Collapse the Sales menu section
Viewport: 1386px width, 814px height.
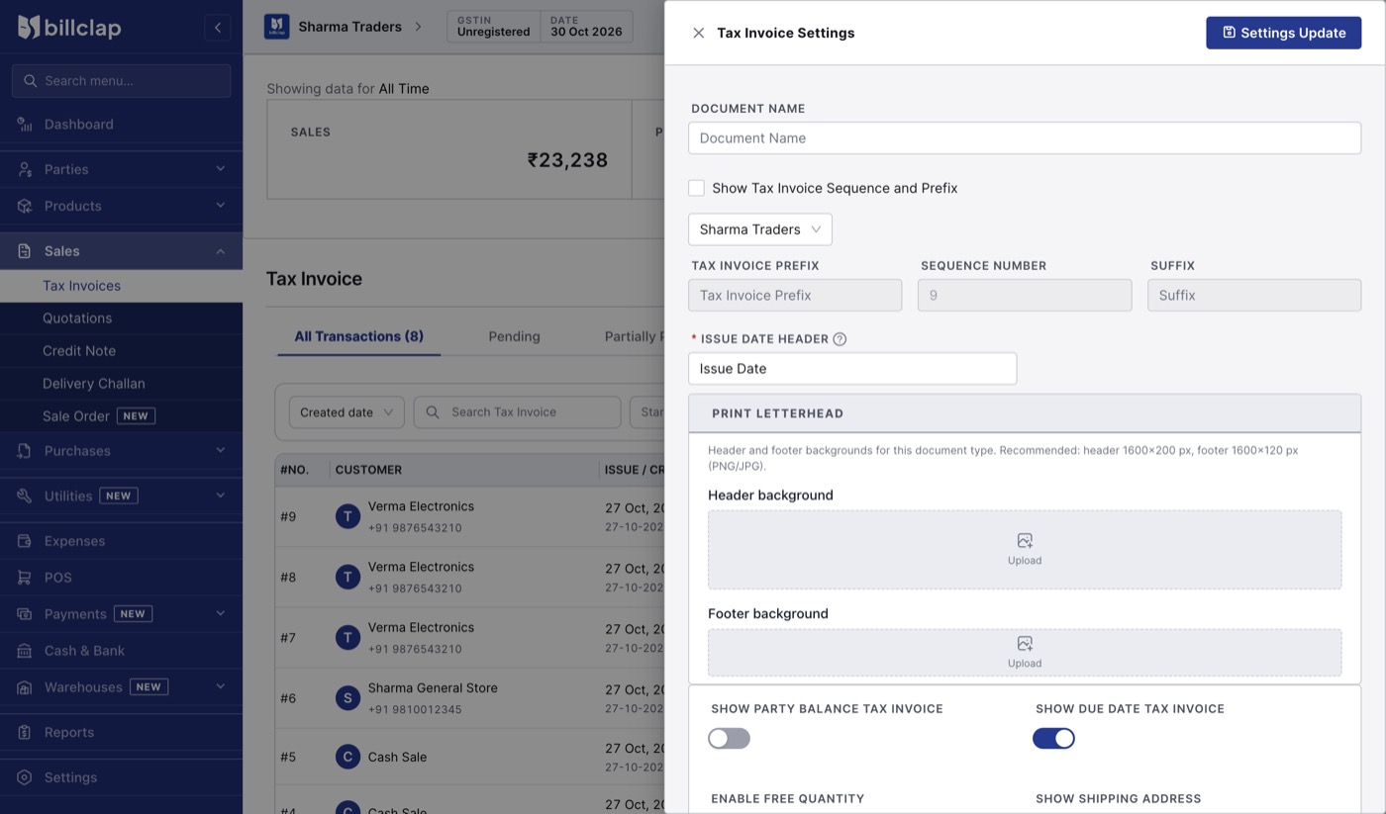(x=220, y=251)
